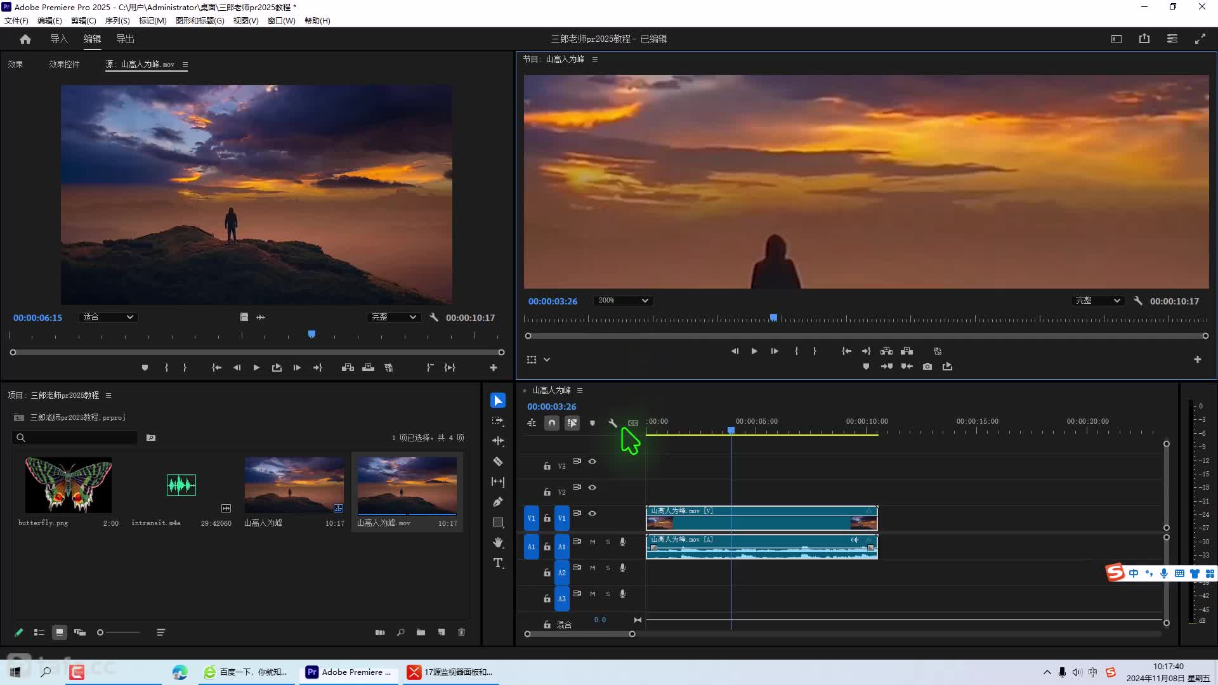Image resolution: width=1218 pixels, height=685 pixels.
Task: Select the Selection tool arrow
Action: click(x=498, y=401)
